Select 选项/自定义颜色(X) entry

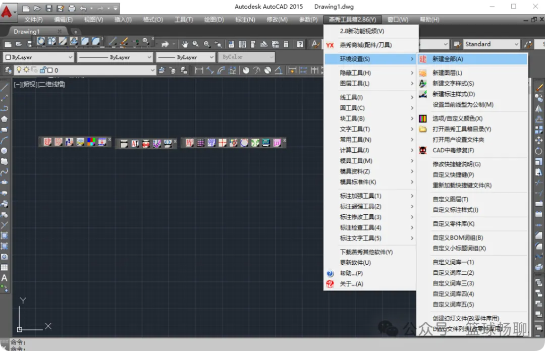472,119
